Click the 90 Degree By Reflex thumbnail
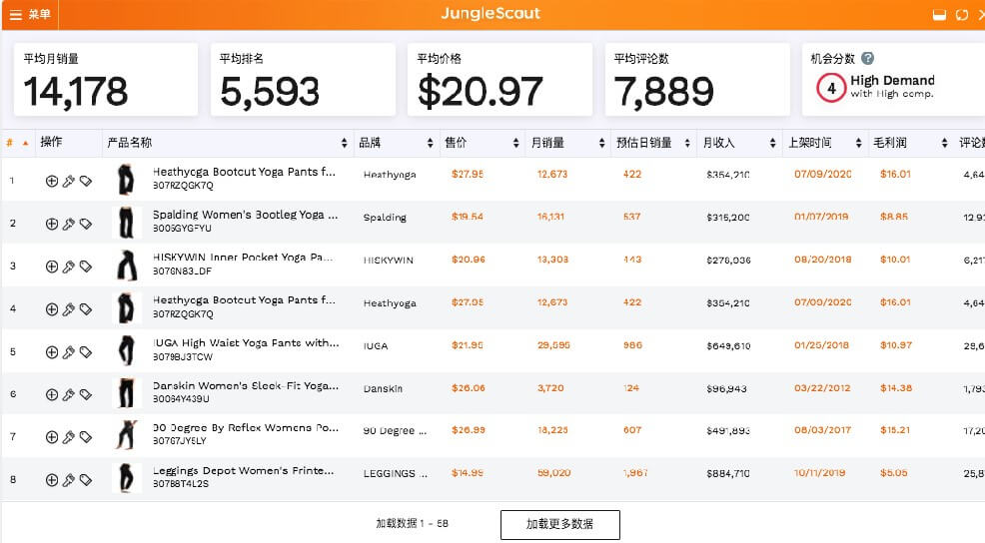 (x=126, y=434)
